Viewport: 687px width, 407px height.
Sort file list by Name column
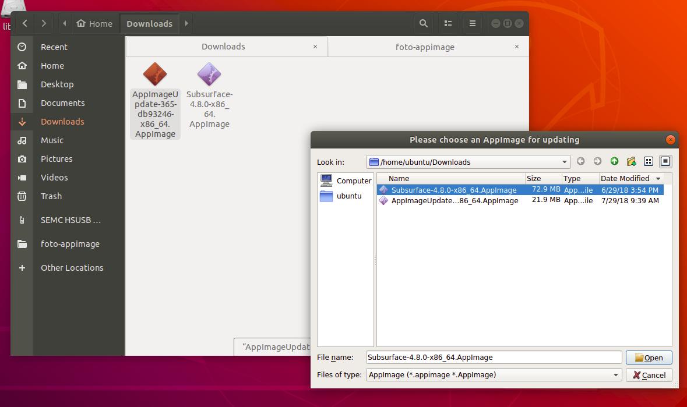451,179
